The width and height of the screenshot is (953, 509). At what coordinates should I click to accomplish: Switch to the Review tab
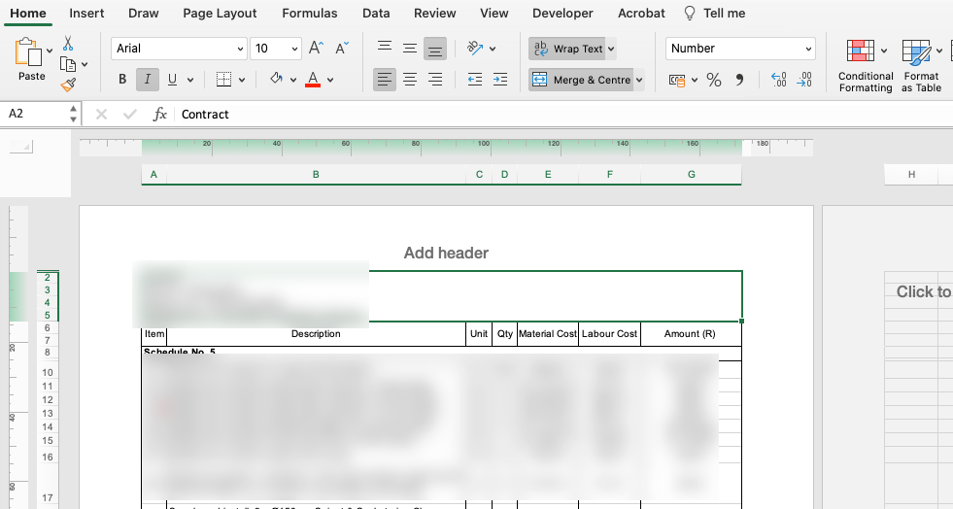[434, 14]
